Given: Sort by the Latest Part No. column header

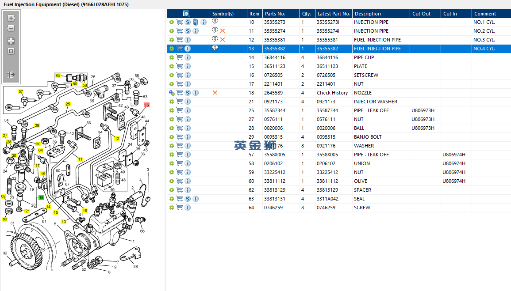Looking at the screenshot, I should [x=334, y=14].
